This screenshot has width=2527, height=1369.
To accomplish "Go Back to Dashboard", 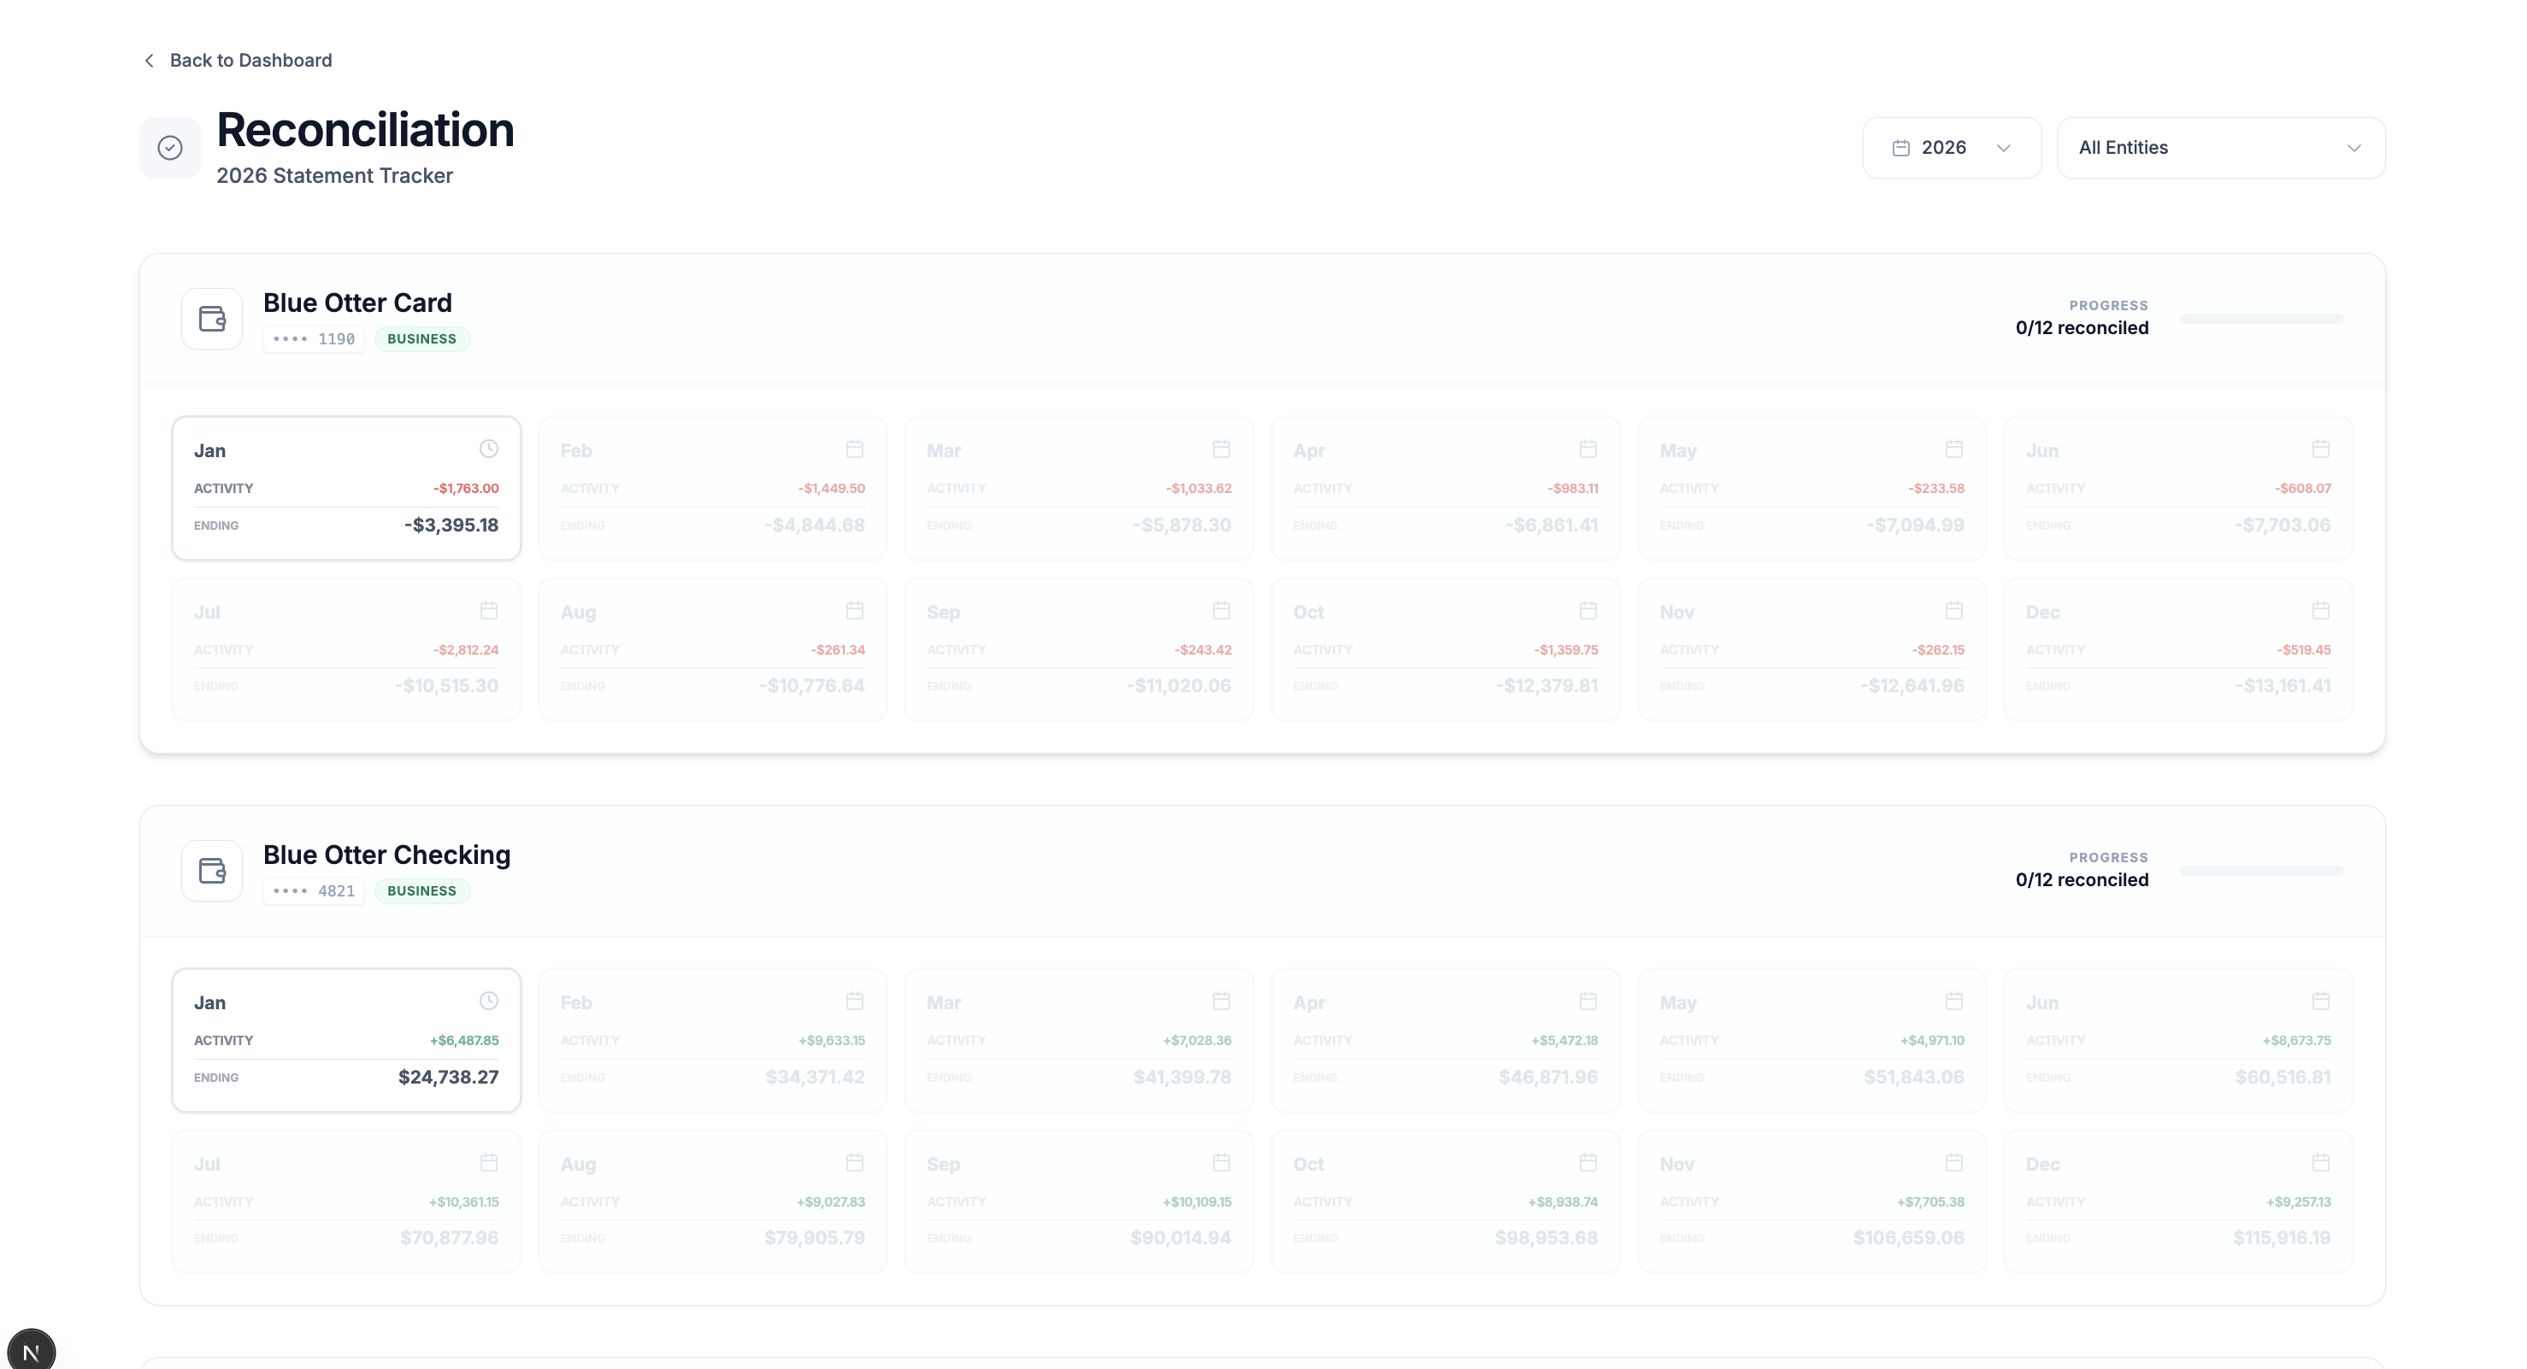I will (250, 61).
